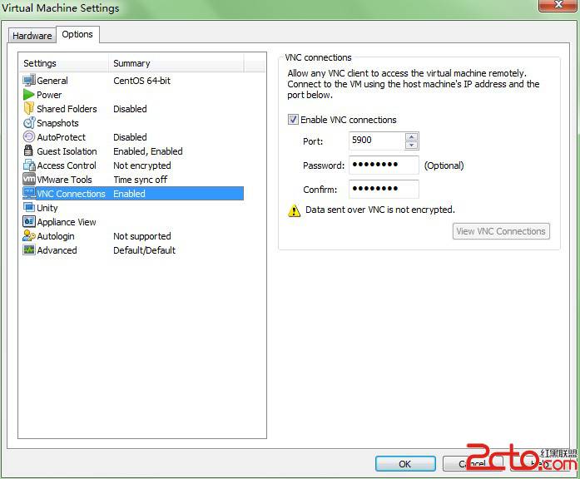Select the Shared Folders row label

(x=67, y=109)
